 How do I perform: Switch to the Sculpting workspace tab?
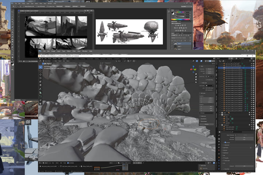tap(76, 59)
